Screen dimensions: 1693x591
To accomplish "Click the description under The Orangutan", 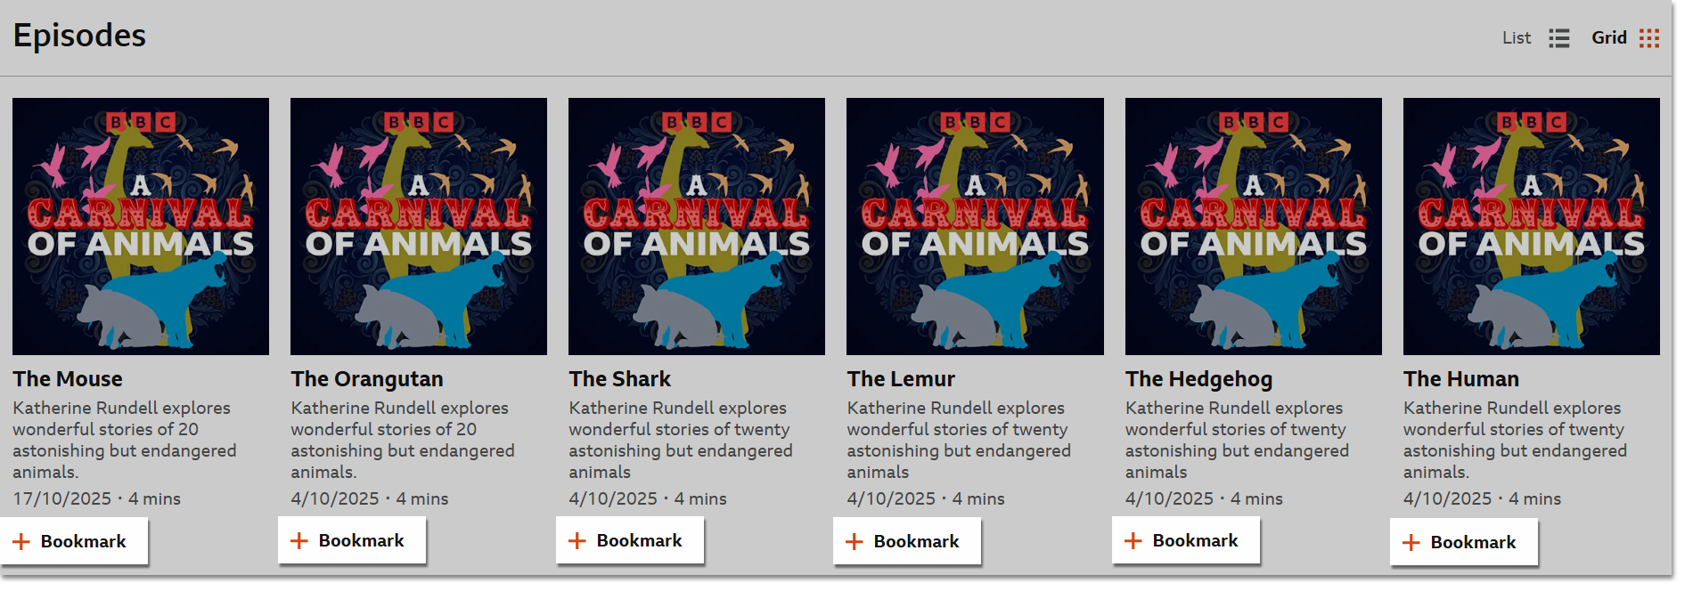I will 403,440.
